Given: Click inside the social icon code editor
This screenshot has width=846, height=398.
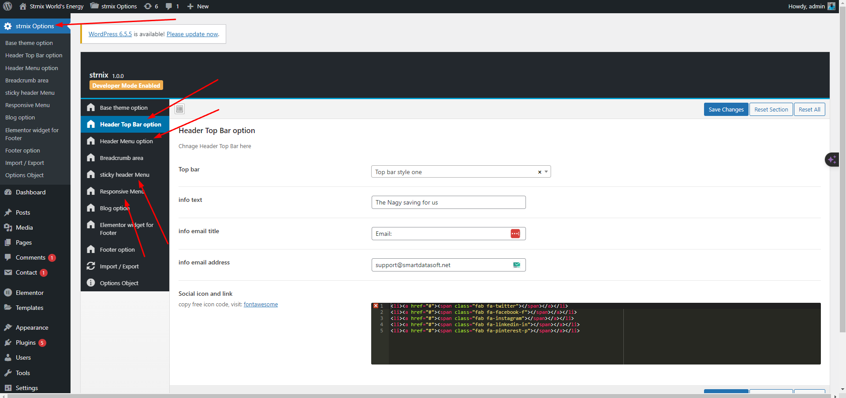Looking at the screenshot, I should coord(596,334).
